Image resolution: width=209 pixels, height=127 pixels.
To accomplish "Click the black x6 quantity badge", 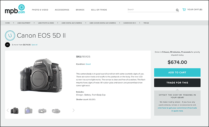I will coord(7,45).
